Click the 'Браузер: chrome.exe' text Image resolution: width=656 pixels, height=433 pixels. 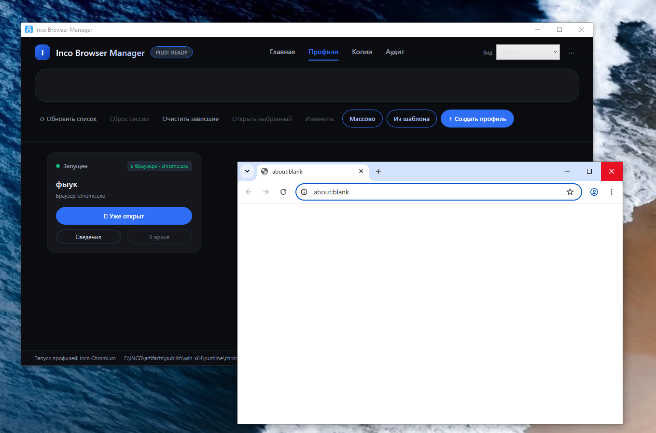(x=80, y=196)
